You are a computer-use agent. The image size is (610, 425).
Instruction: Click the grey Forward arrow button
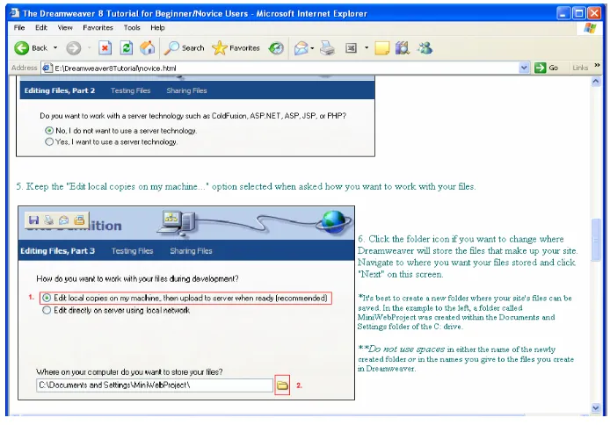pos(73,48)
